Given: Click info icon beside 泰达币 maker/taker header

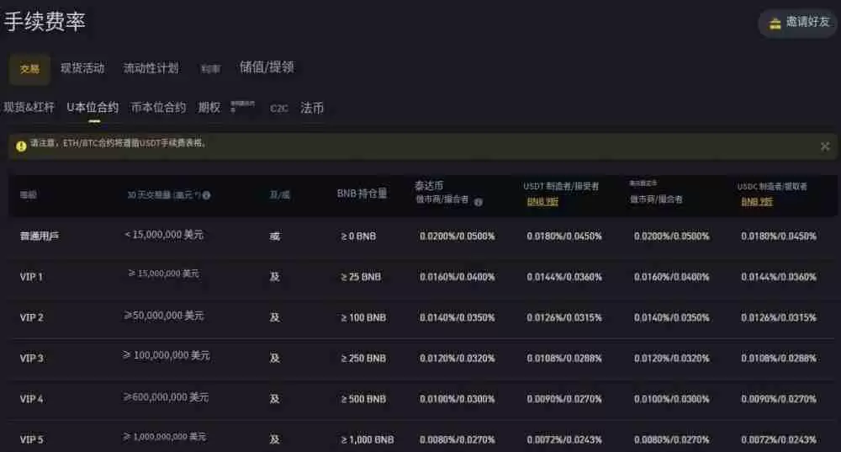Looking at the screenshot, I should click(478, 202).
